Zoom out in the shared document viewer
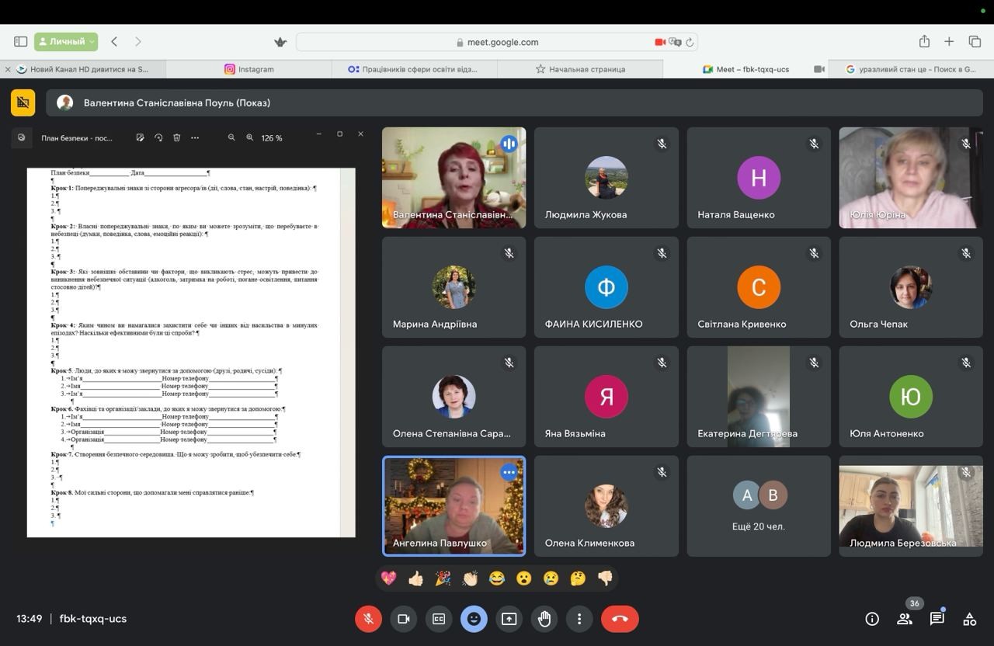994x646 pixels. point(231,137)
